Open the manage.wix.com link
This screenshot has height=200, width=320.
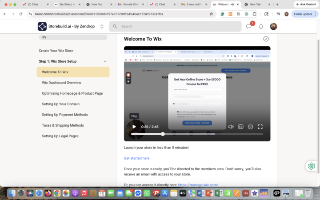click(x=198, y=185)
